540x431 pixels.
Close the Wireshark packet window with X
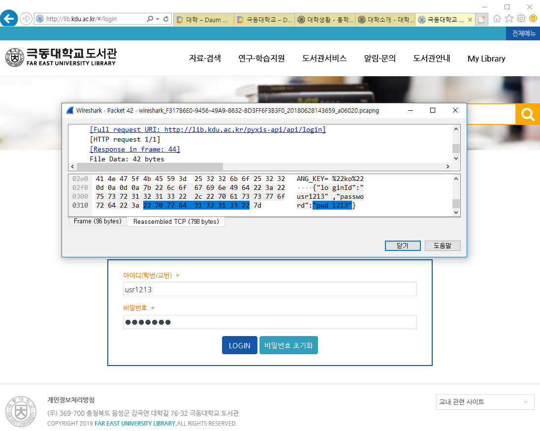pos(455,110)
